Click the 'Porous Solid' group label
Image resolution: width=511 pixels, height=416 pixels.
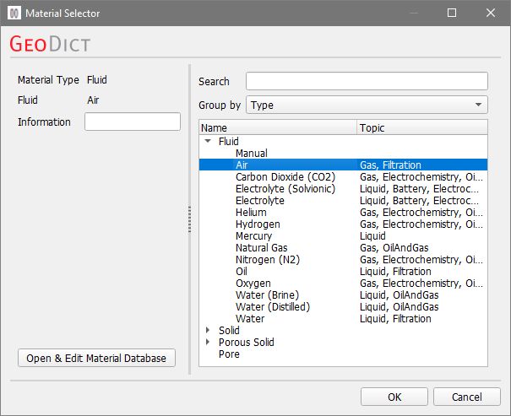[x=247, y=342]
